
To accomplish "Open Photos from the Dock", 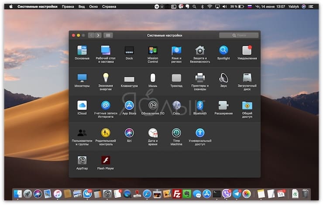I will [247, 194].
